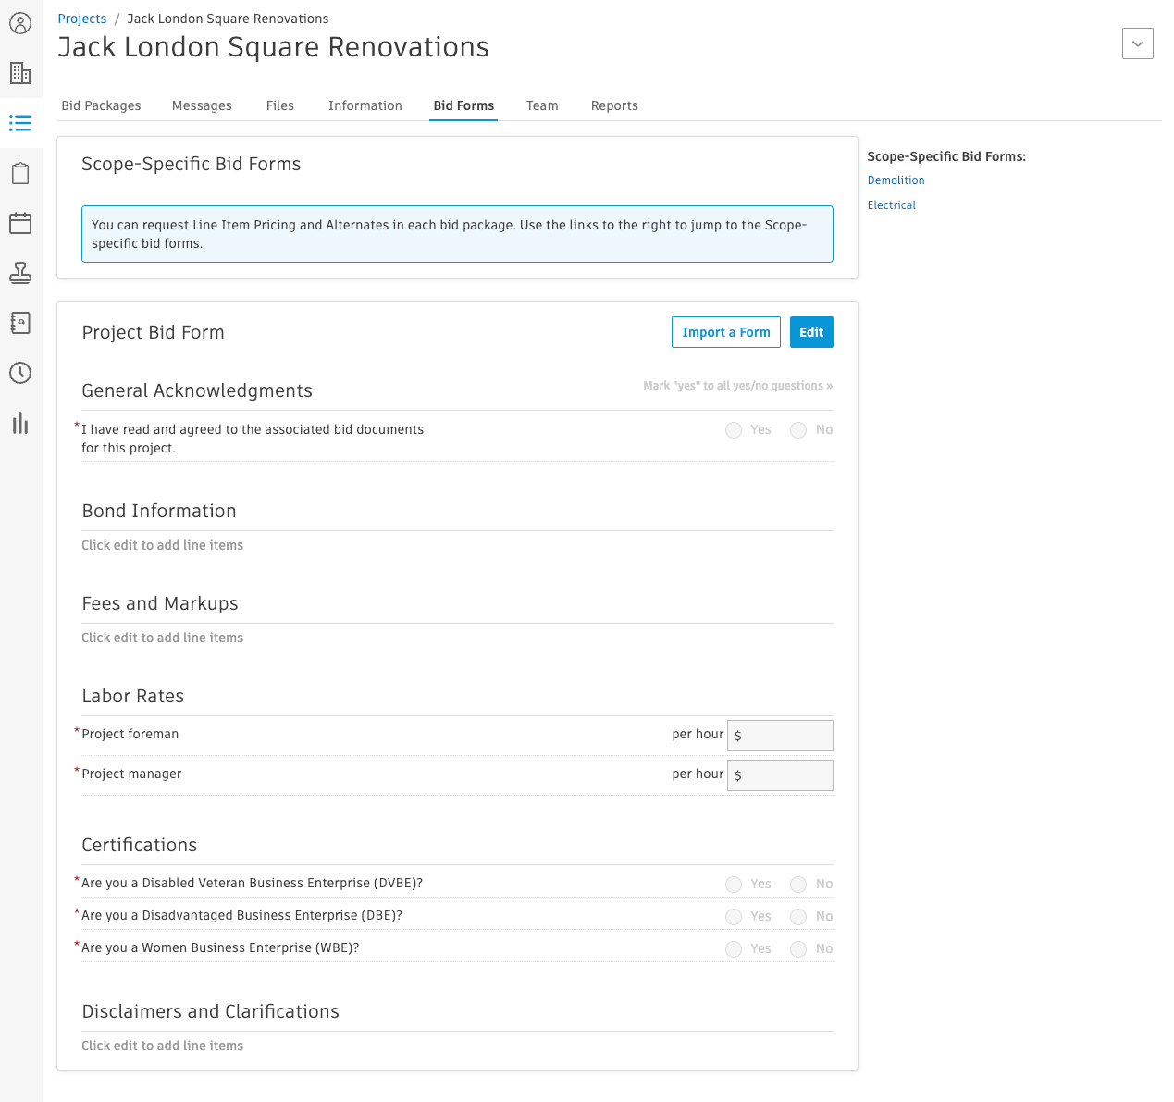1174x1102 pixels.
Task: Click the General Acknowledgments heading
Action: pos(197,390)
